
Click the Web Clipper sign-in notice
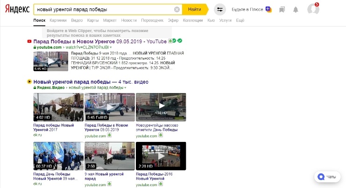click(x=107, y=33)
